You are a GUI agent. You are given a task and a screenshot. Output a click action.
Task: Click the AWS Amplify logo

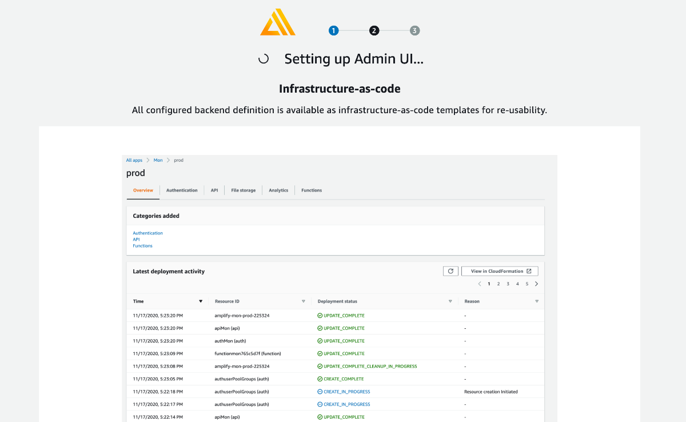pos(278,22)
